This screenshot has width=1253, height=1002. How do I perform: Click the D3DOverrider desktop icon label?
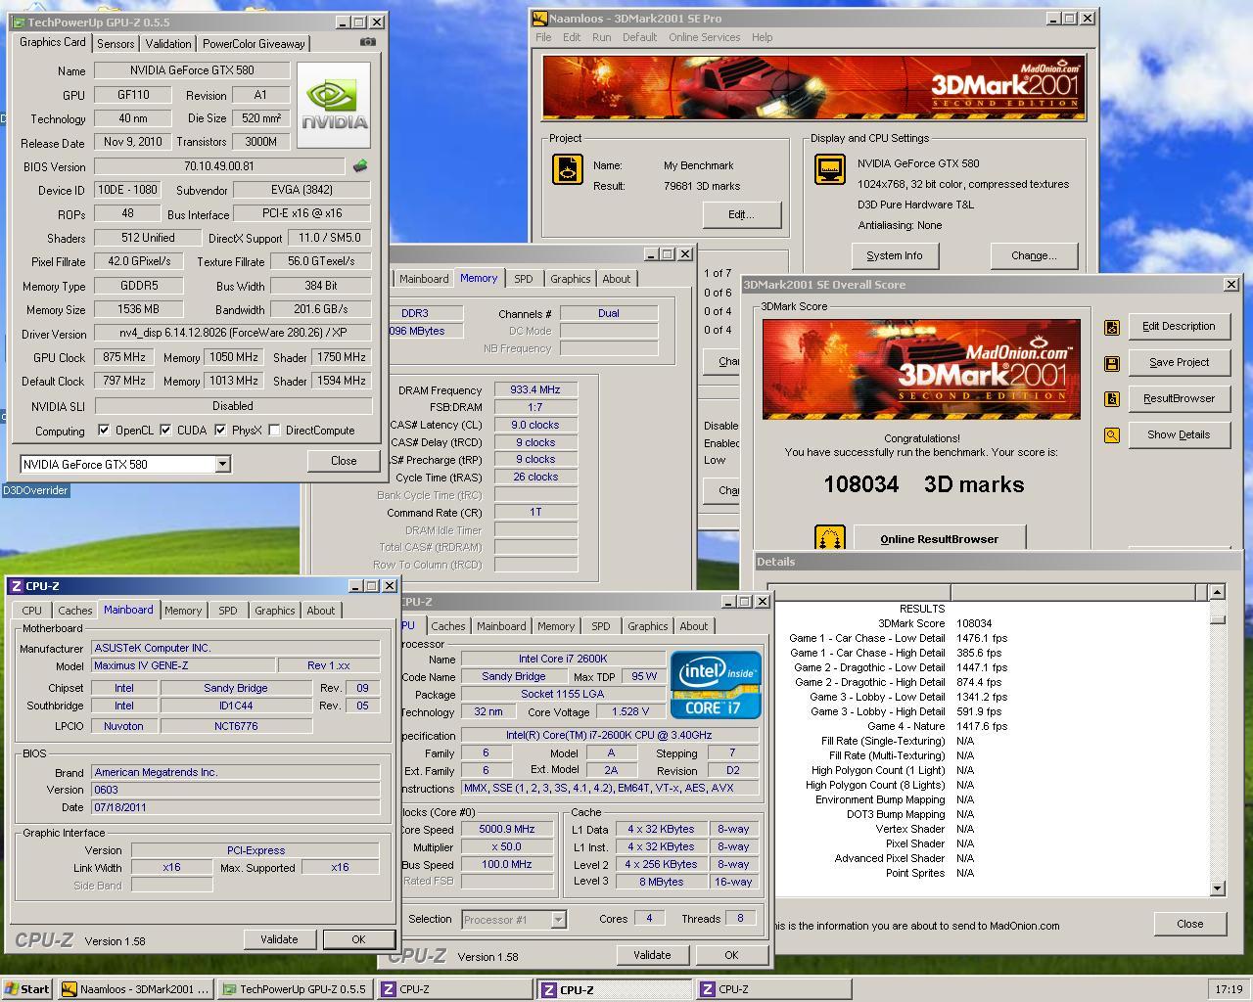pyautogui.click(x=35, y=490)
